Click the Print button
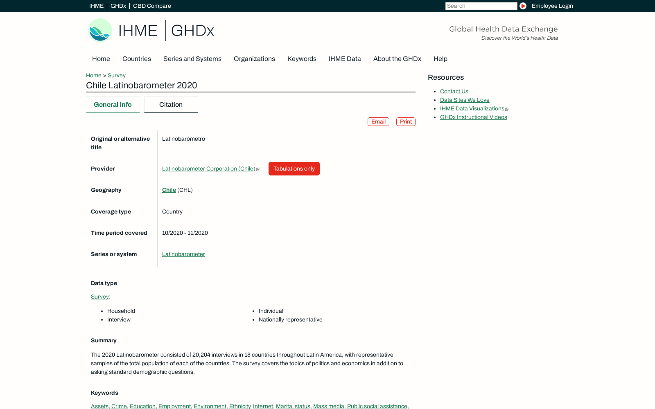The image size is (655, 409). [406, 122]
